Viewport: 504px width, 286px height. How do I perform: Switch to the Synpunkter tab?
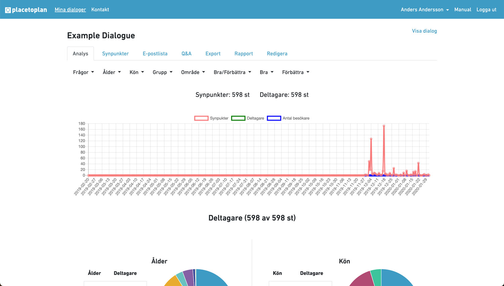[115, 54]
